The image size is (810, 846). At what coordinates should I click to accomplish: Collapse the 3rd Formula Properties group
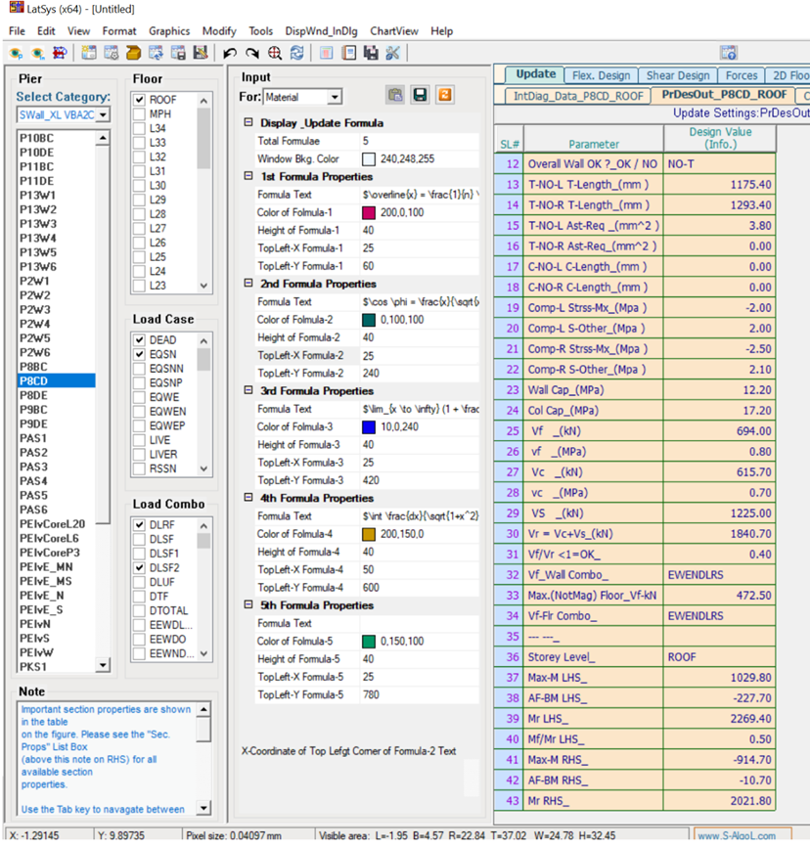point(248,390)
